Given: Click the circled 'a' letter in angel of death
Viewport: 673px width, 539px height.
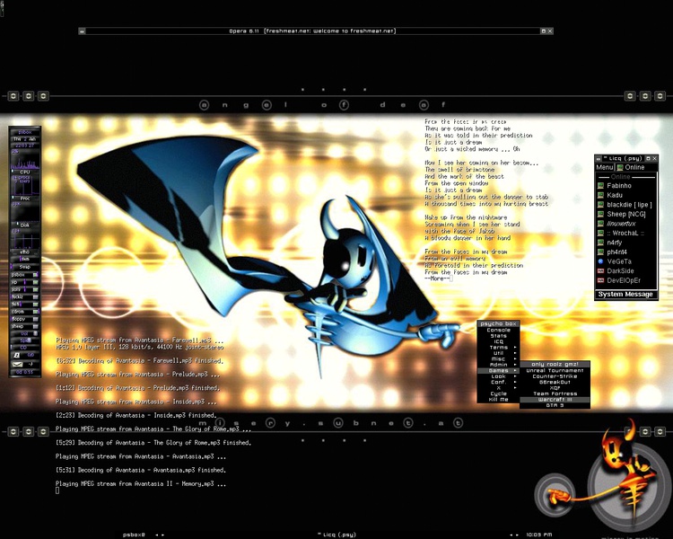Looking at the screenshot, I should click(205, 105).
